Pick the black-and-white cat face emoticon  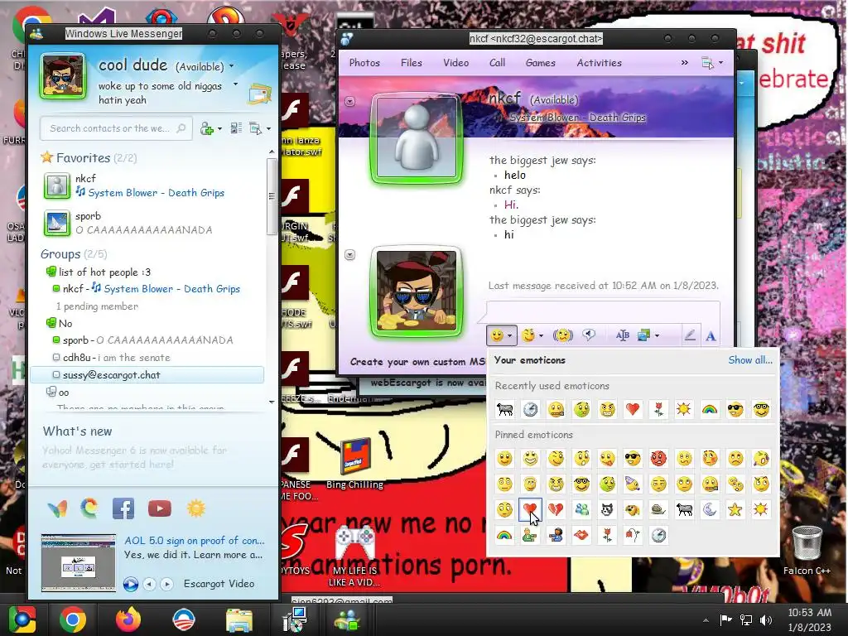coord(607,509)
